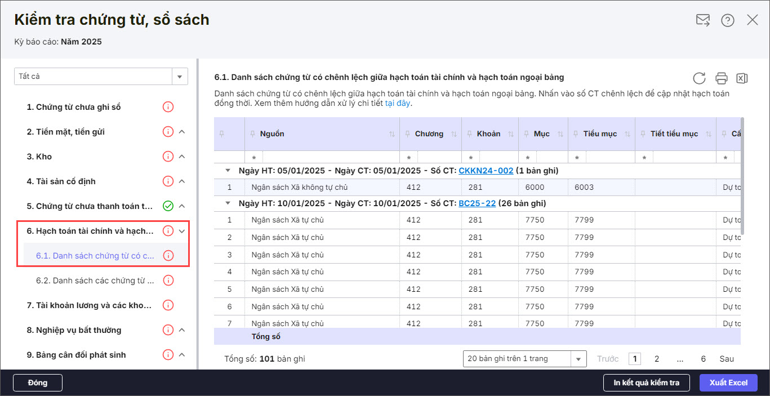The image size is (770, 396).
Task: Open voucher link BC25-22
Action: [477, 203]
